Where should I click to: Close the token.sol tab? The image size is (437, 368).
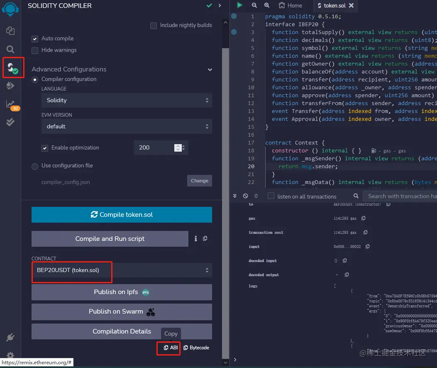(352, 5)
